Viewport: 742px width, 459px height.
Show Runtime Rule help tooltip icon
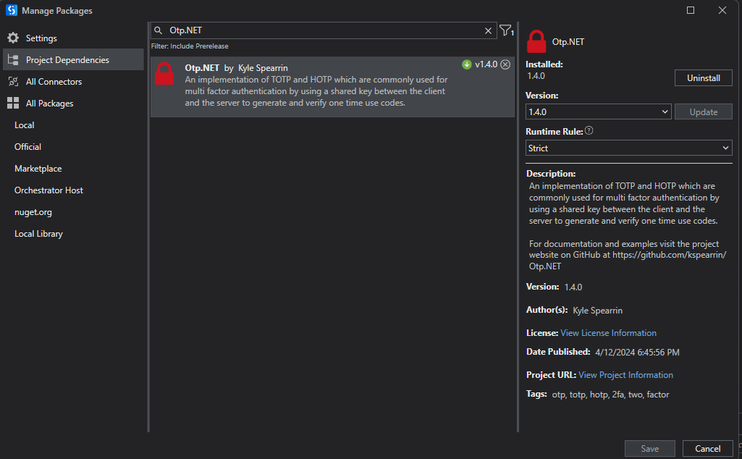pos(589,130)
